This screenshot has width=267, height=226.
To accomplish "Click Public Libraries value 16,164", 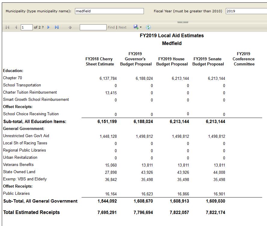I will point(111,194).
